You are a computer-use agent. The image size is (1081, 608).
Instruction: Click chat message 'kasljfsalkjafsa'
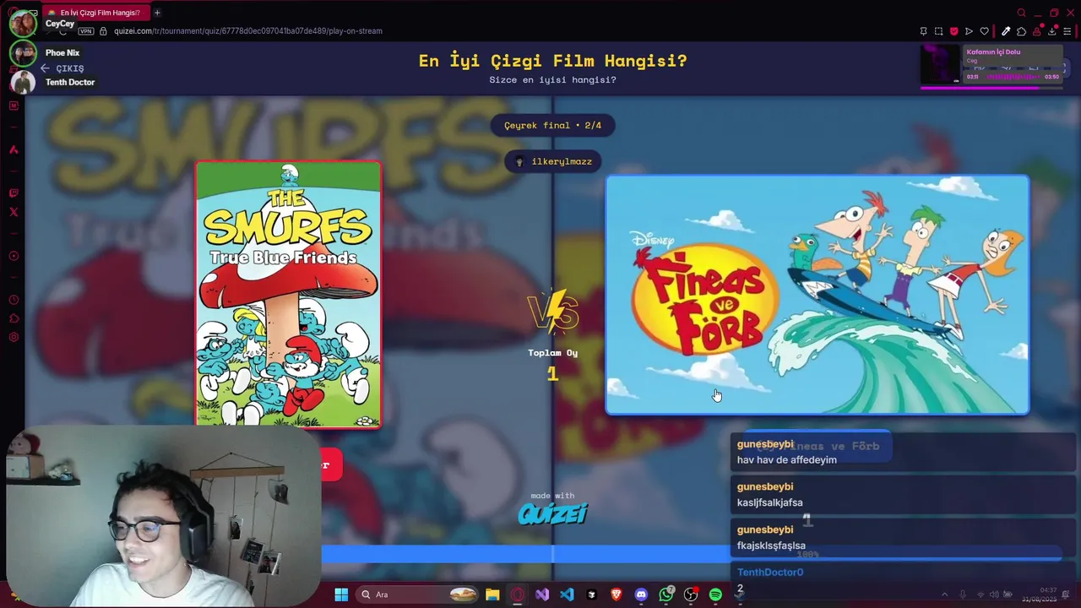[x=770, y=502]
